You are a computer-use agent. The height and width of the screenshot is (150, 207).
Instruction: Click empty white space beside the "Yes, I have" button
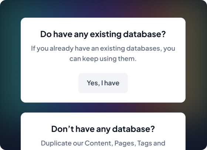click(x=156, y=83)
